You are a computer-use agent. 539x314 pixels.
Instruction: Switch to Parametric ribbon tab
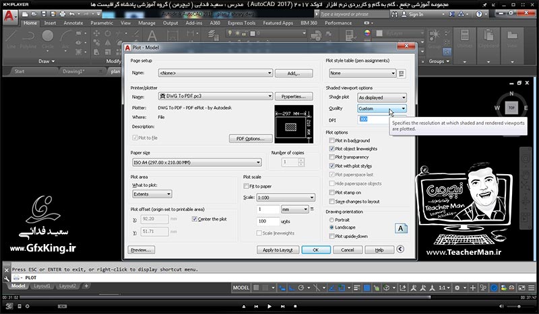102,23
